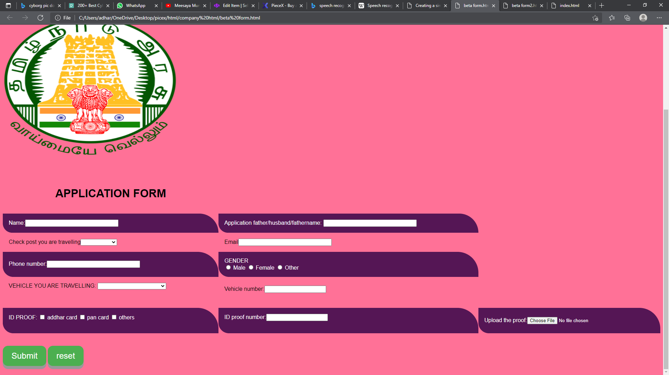This screenshot has width=669, height=375.
Task: Click the tab actions menu icon
Action: pos(8,6)
